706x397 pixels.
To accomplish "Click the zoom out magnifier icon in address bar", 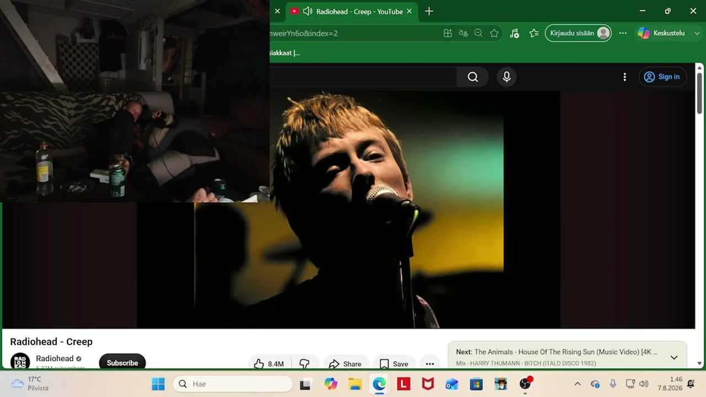I will tap(479, 33).
